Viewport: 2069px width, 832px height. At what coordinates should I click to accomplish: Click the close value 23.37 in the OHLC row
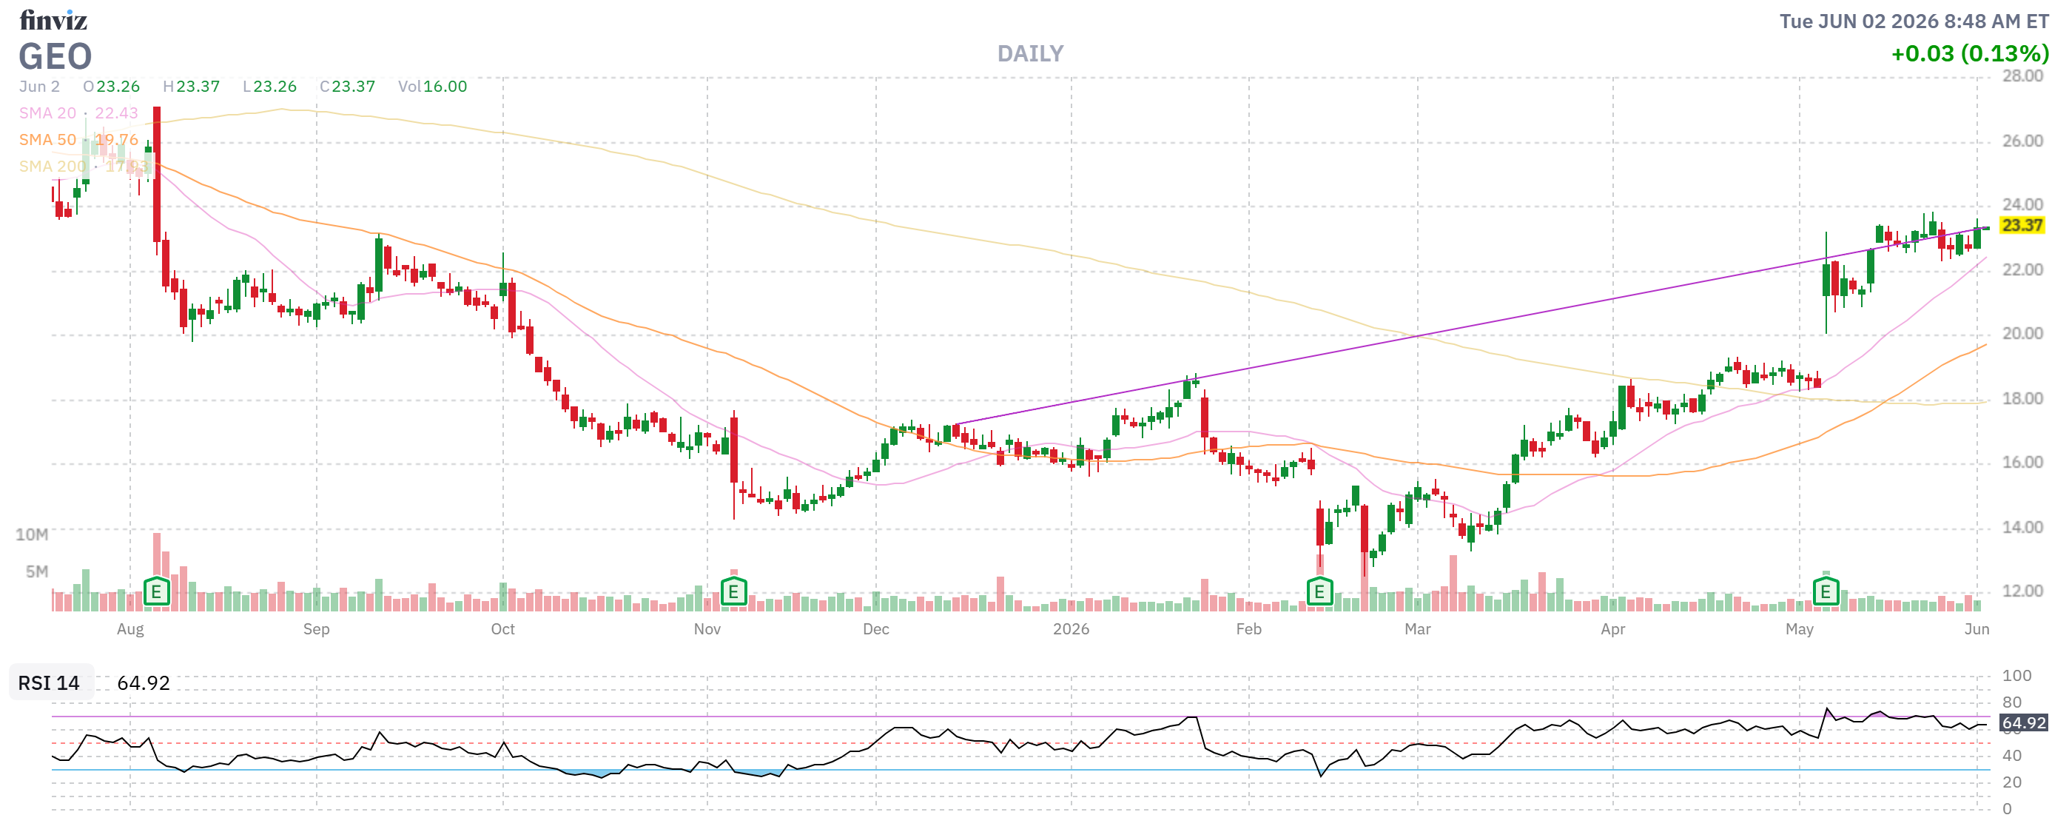click(354, 87)
